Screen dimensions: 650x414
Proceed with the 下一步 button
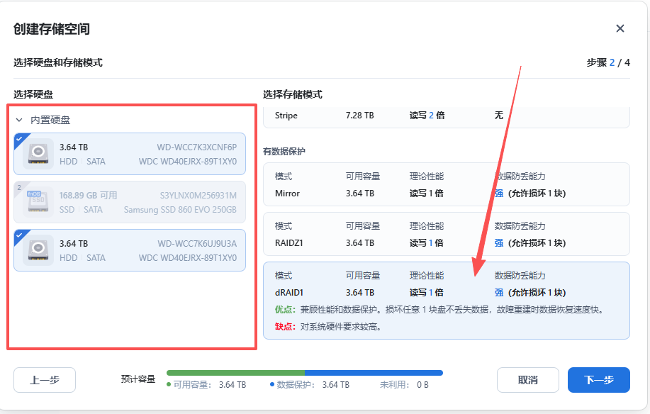598,380
